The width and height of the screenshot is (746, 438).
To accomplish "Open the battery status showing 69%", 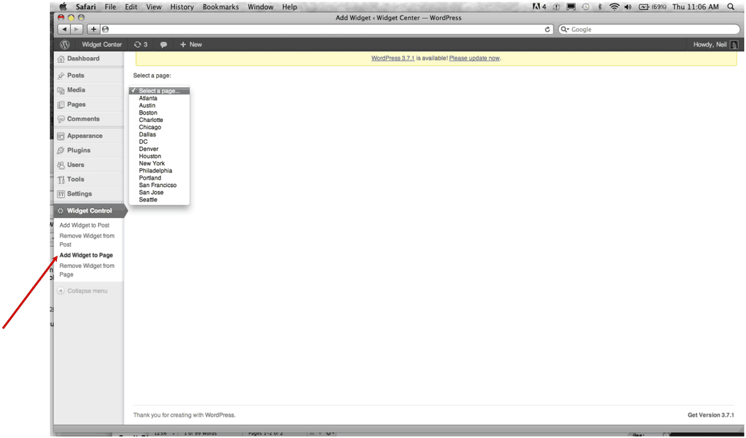I will (x=652, y=7).
